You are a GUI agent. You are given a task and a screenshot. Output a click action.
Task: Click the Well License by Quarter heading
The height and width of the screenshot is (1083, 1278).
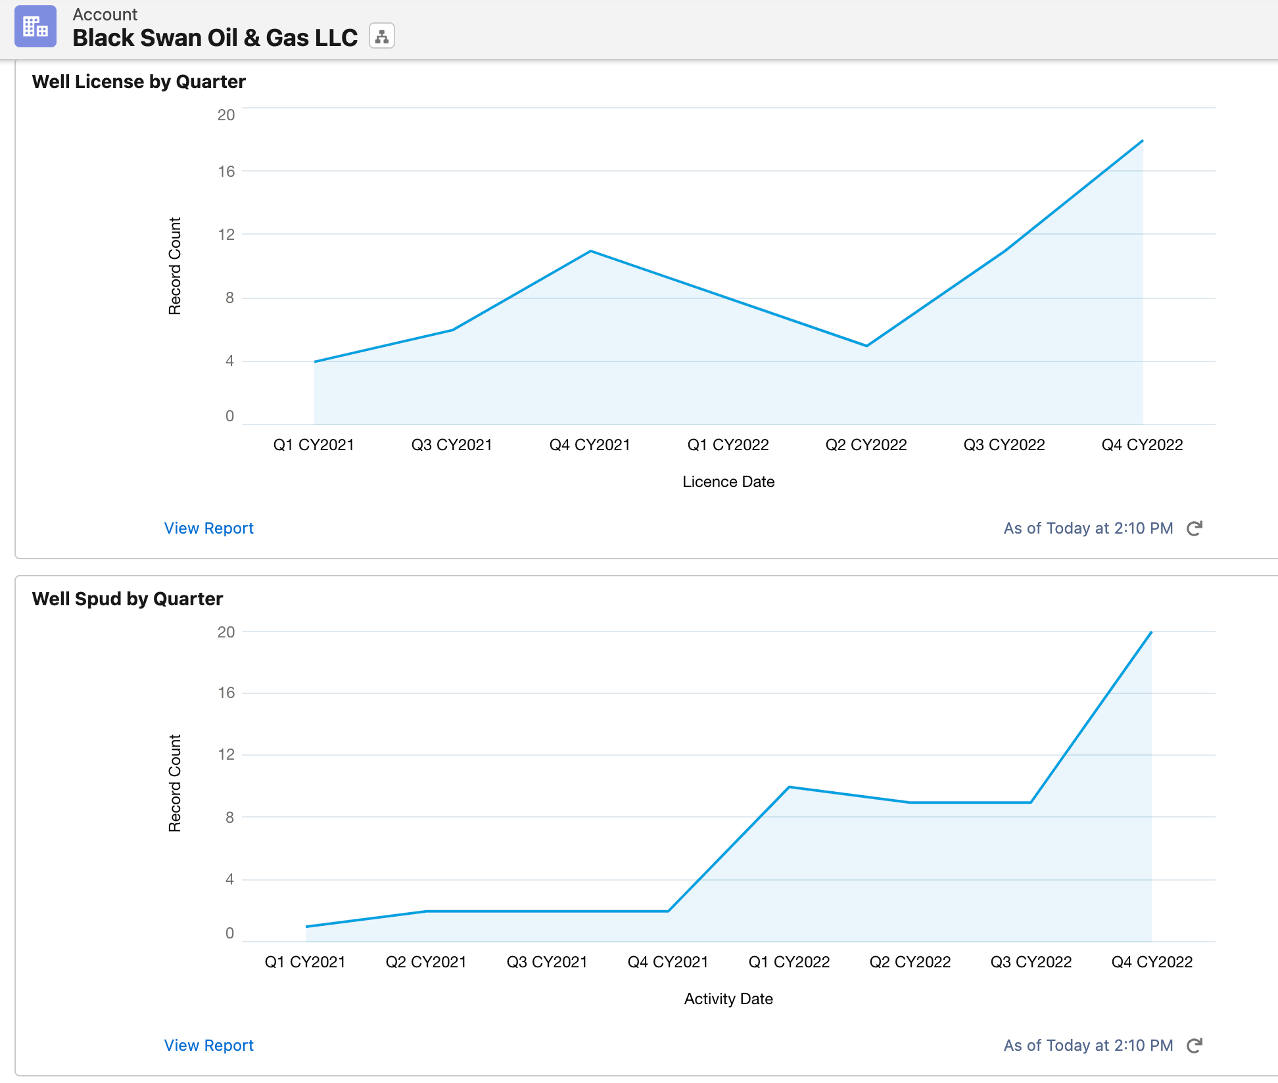coord(139,81)
